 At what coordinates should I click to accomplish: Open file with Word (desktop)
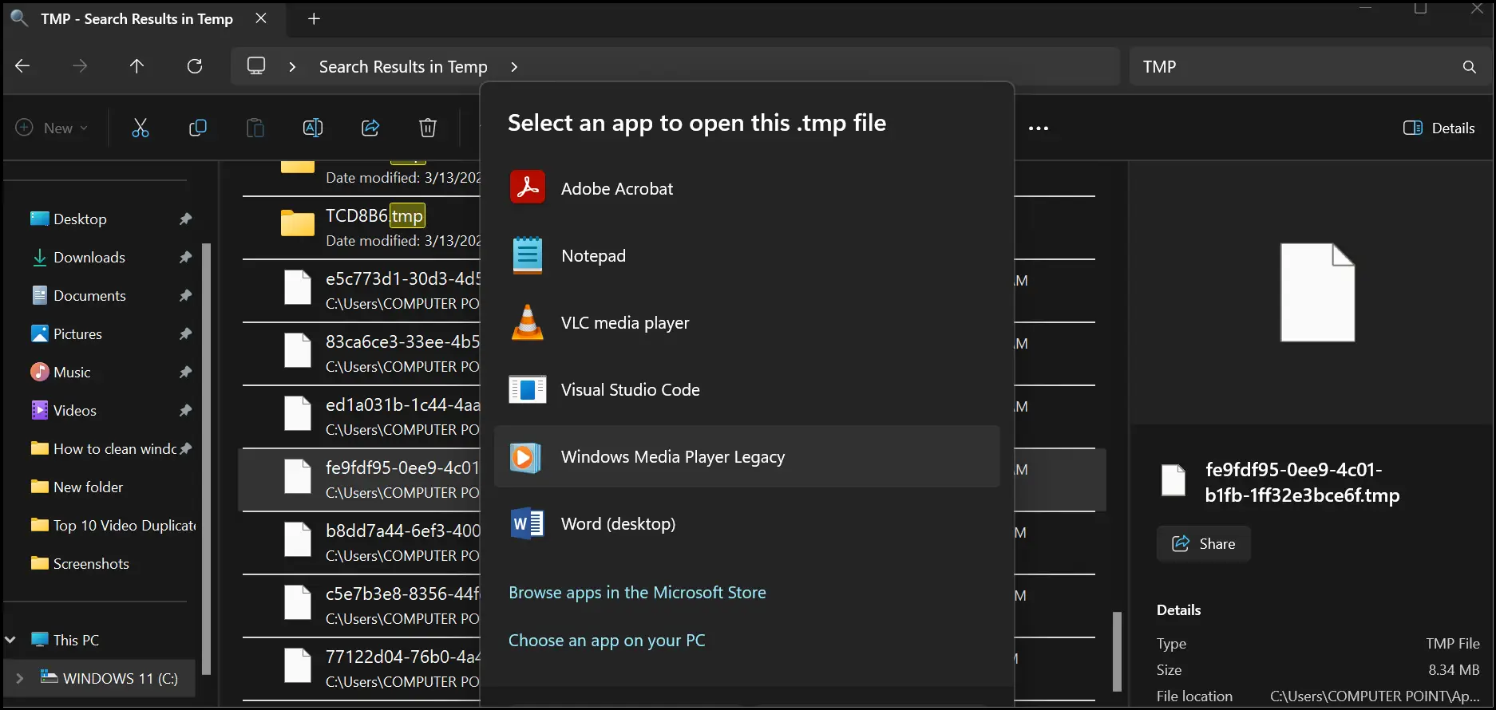tap(746, 523)
